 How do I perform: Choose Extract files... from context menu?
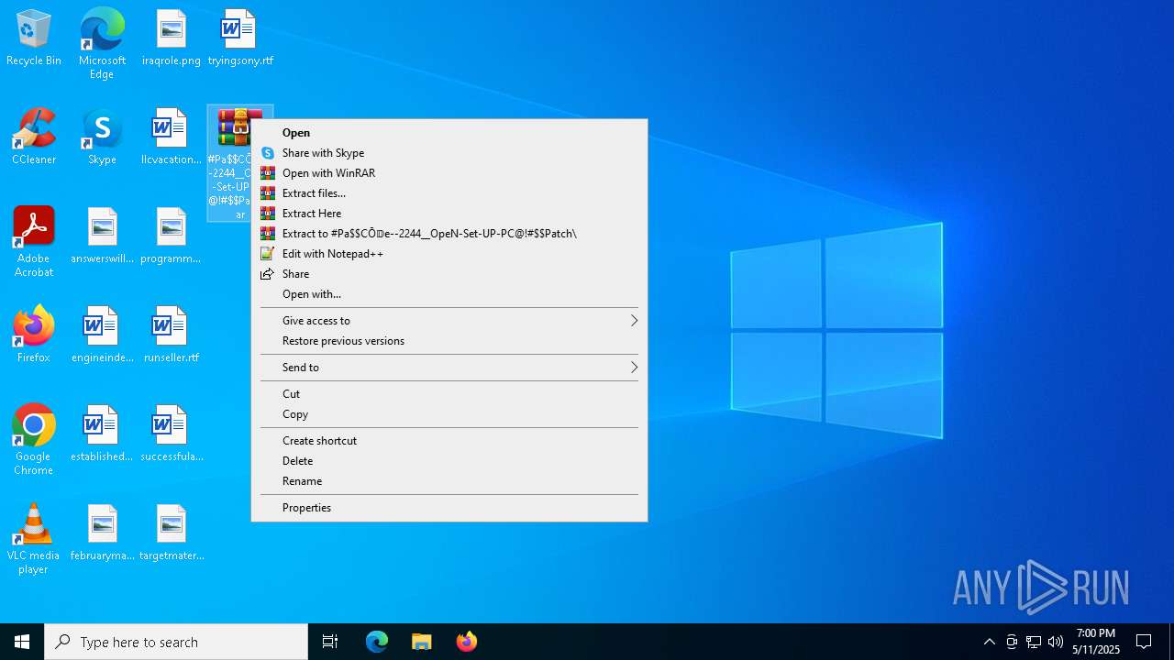click(x=449, y=193)
